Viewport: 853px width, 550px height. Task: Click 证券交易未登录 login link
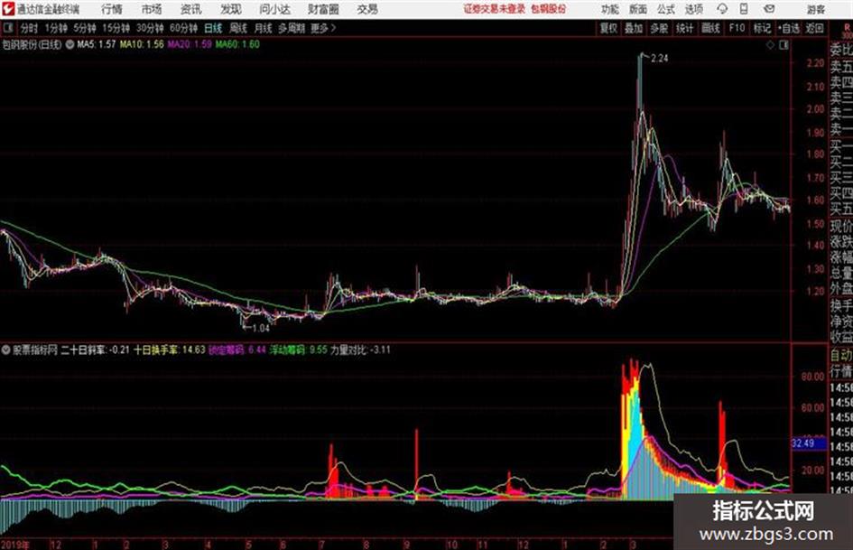495,9
